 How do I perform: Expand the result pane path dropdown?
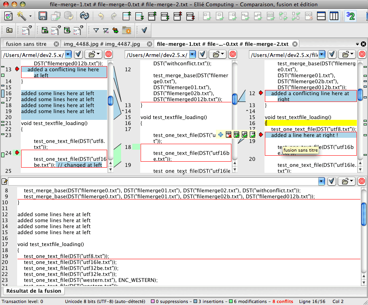coord(321,181)
